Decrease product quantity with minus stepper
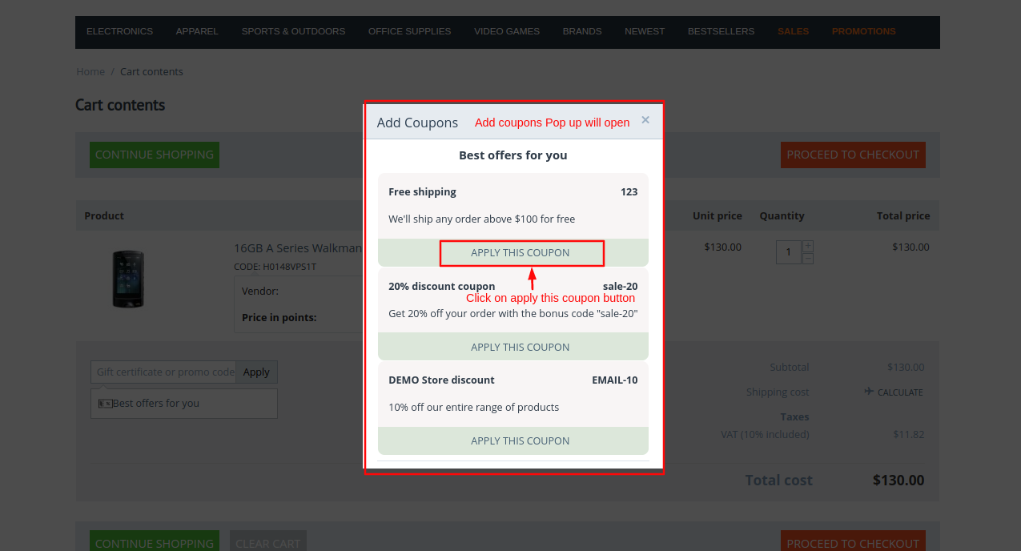The height and width of the screenshot is (551, 1021). pos(808,259)
